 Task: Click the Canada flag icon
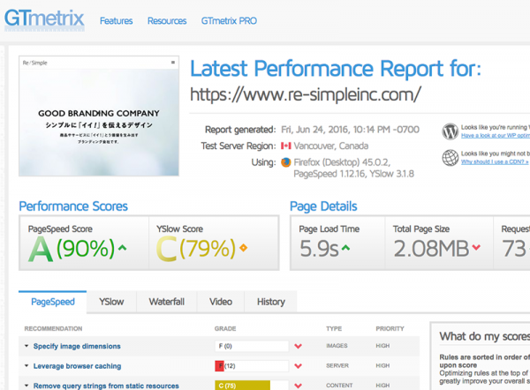click(x=286, y=146)
